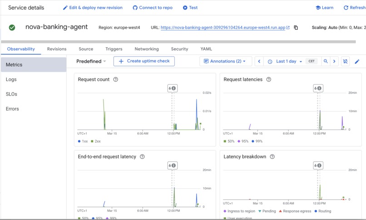Click annotation marker on Request latencies chart

coord(318,88)
